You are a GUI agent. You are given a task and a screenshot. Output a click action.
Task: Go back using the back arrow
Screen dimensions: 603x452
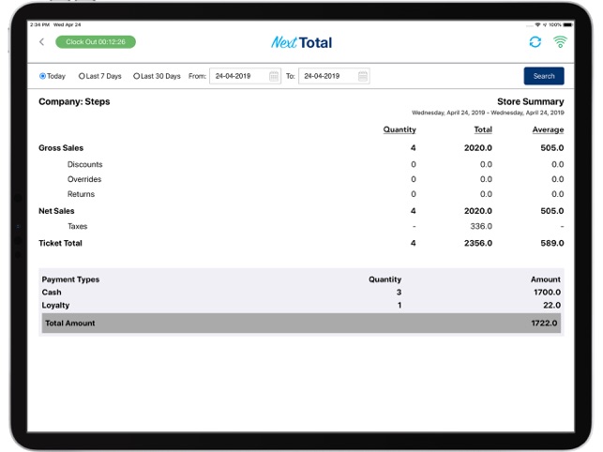(42, 42)
